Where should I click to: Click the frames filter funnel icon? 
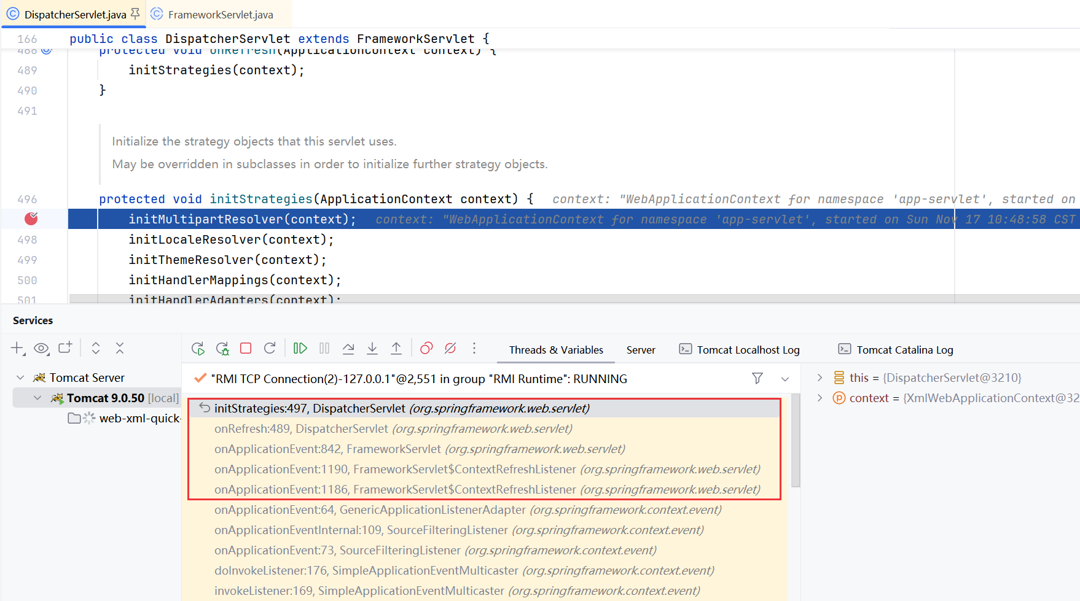tap(757, 379)
